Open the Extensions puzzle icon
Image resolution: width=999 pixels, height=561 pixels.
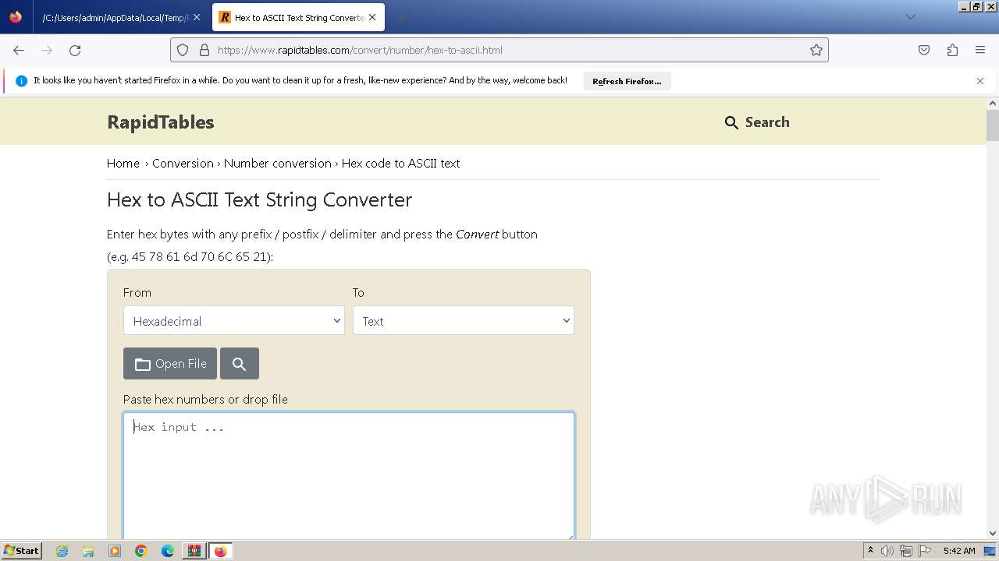tap(952, 50)
